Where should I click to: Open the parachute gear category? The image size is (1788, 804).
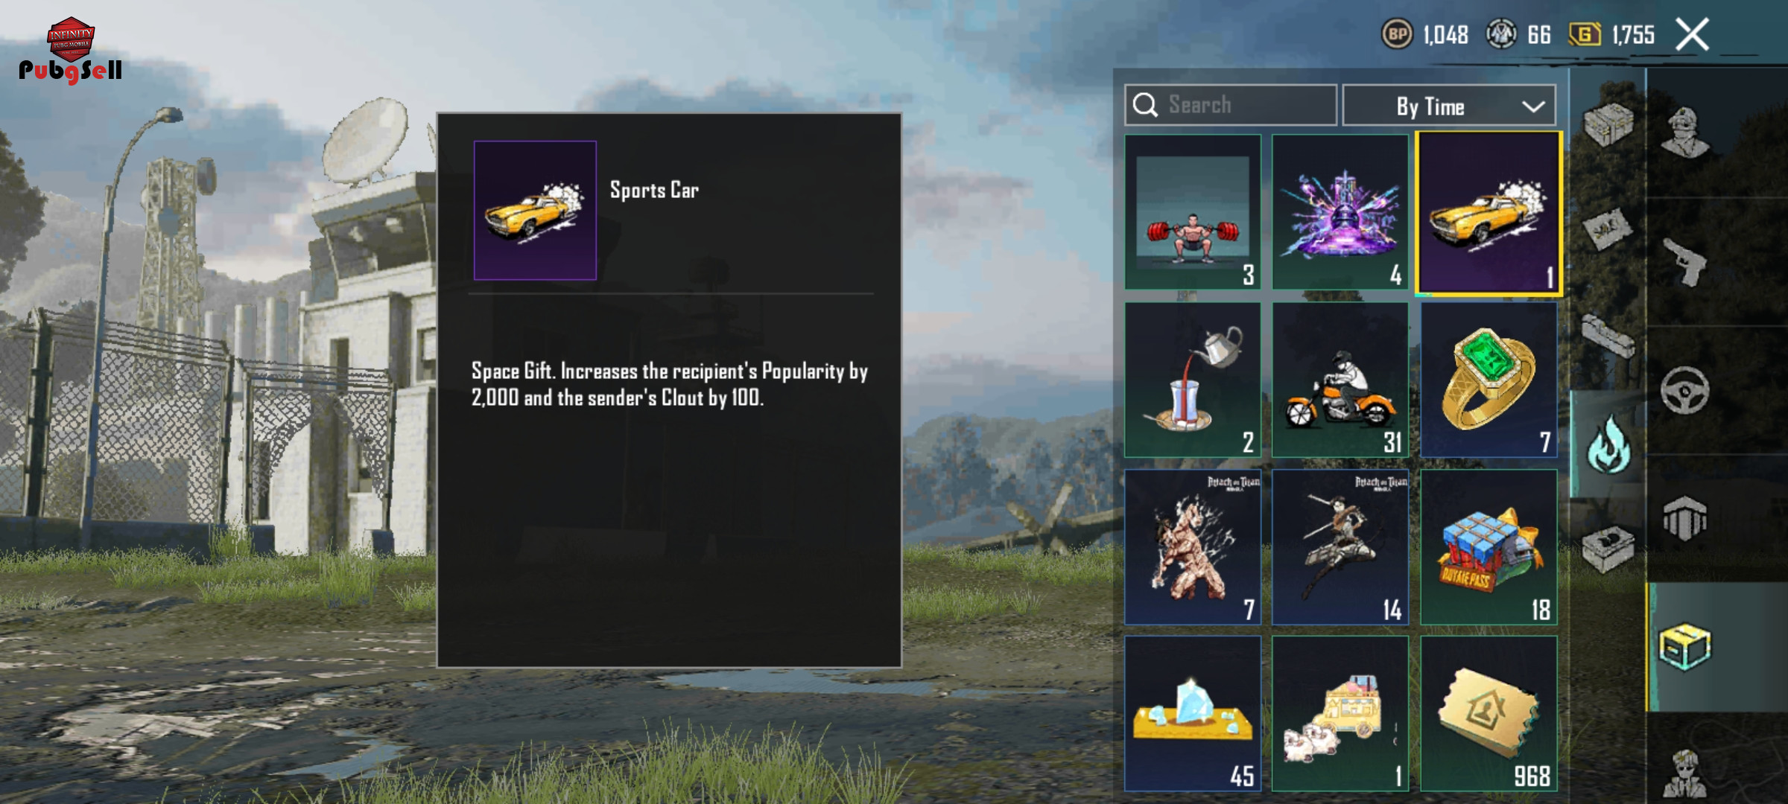[1685, 518]
